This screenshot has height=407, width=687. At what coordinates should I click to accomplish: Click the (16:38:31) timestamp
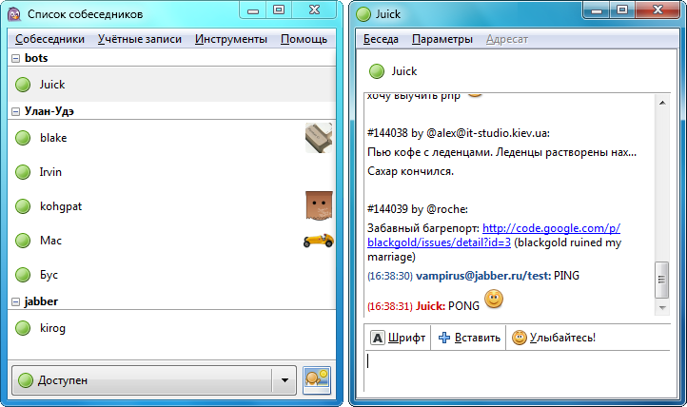(x=390, y=306)
